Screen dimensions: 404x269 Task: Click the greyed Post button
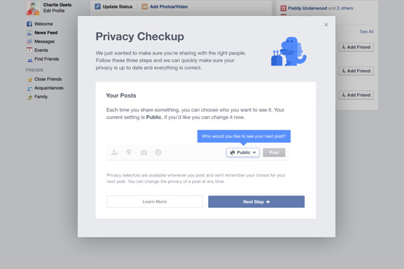(274, 152)
